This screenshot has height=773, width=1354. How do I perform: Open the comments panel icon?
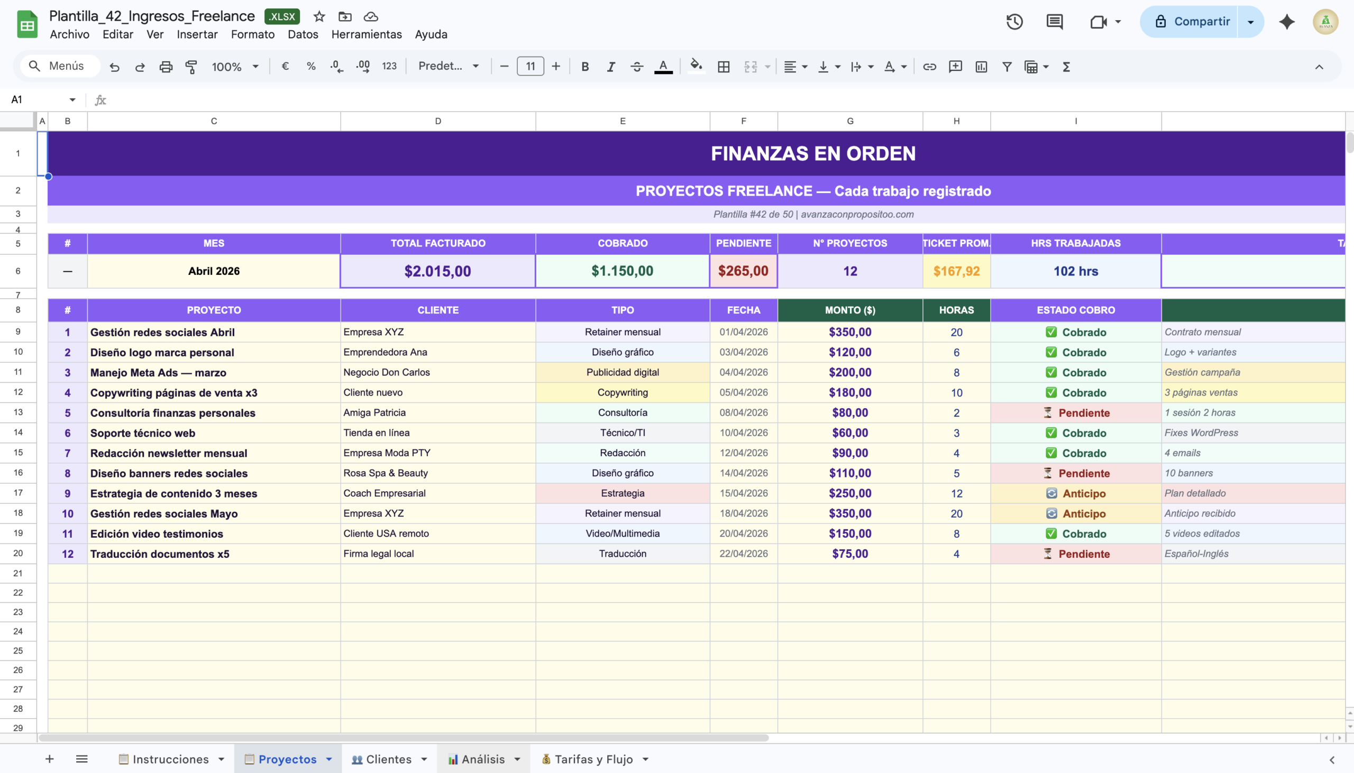(x=1054, y=22)
